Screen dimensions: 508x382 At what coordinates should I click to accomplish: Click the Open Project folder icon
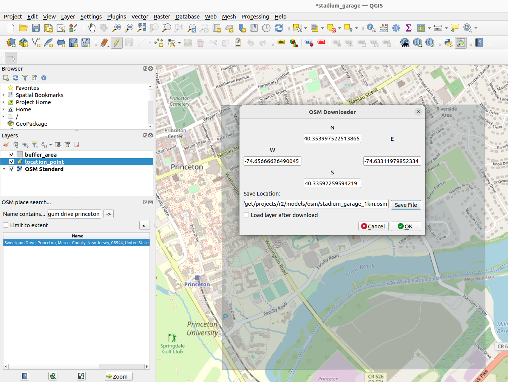point(23,28)
